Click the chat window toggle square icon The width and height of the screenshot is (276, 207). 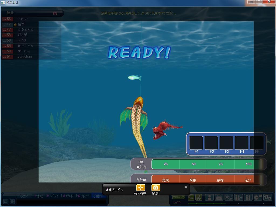pos(6,202)
